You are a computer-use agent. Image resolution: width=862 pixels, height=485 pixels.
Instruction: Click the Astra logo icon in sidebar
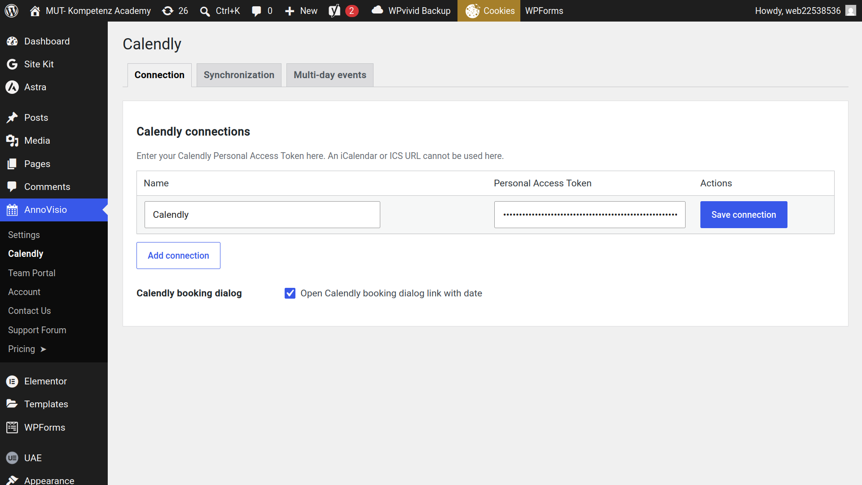(12, 87)
